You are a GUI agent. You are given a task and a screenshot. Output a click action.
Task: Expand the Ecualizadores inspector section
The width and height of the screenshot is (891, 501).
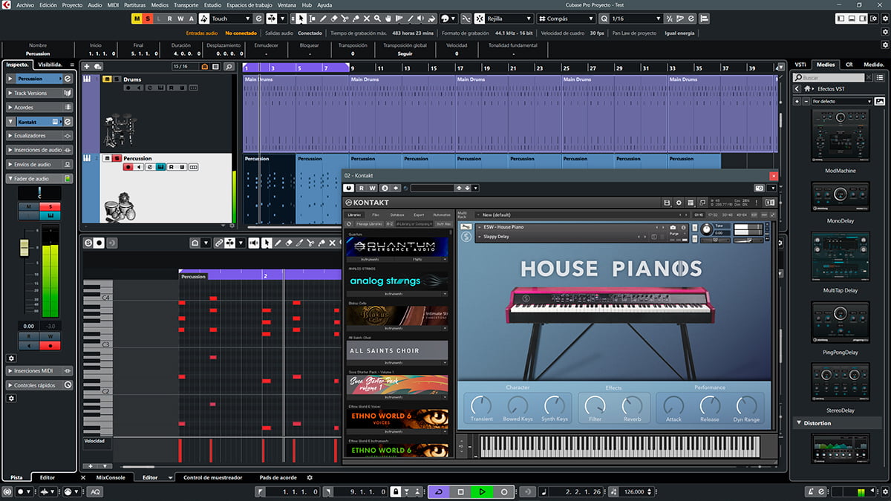click(x=39, y=136)
